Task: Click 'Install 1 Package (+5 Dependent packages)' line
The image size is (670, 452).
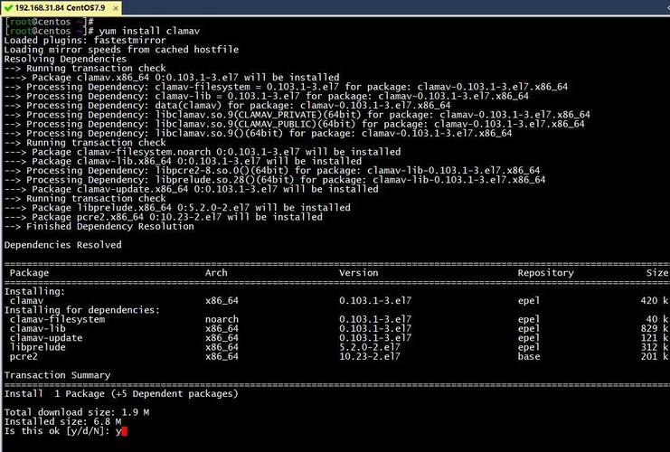Action: pyautogui.click(x=121, y=394)
